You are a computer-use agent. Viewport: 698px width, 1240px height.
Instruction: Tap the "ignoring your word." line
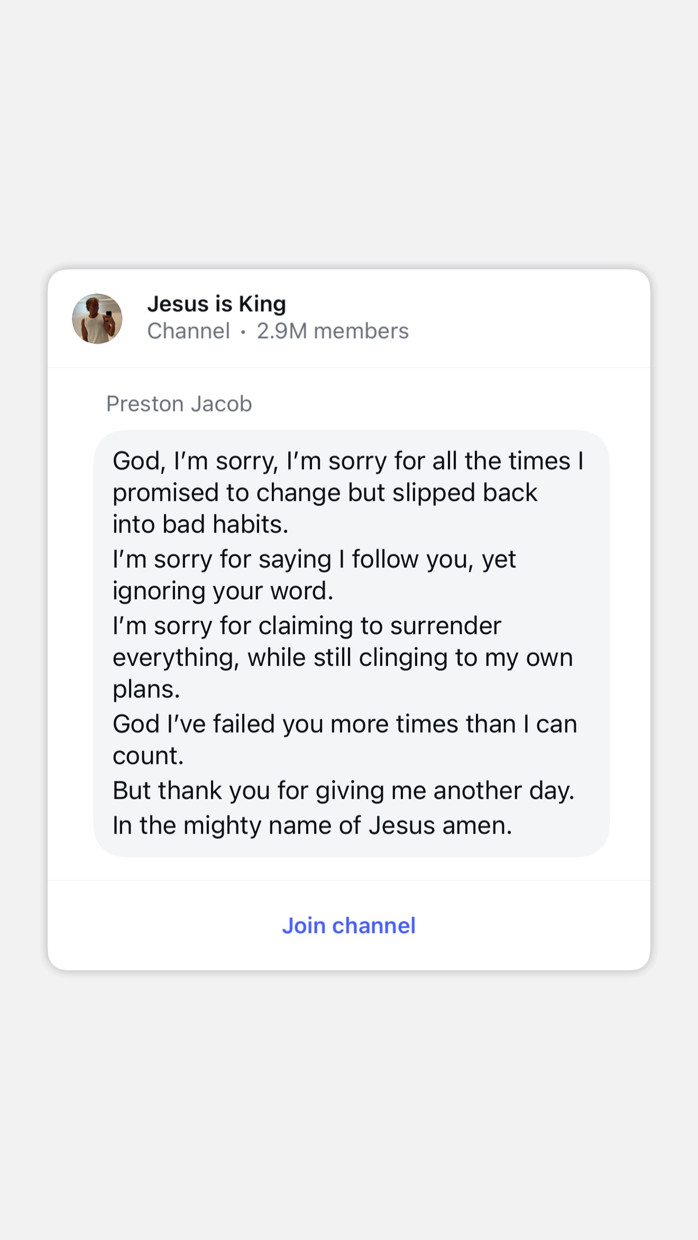(223, 591)
